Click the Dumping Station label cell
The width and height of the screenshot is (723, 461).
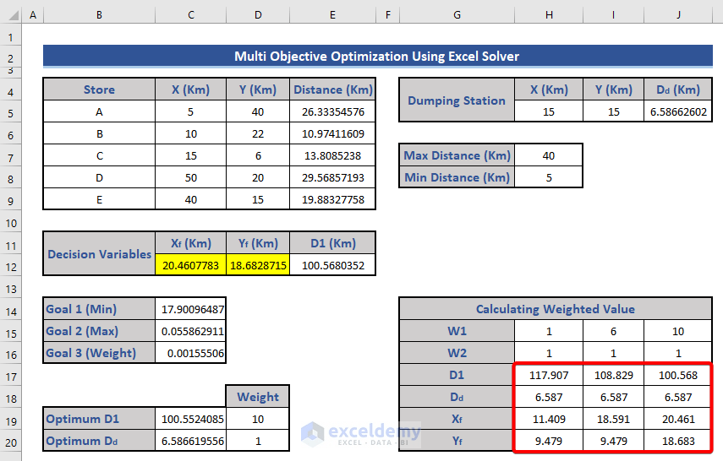[457, 100]
